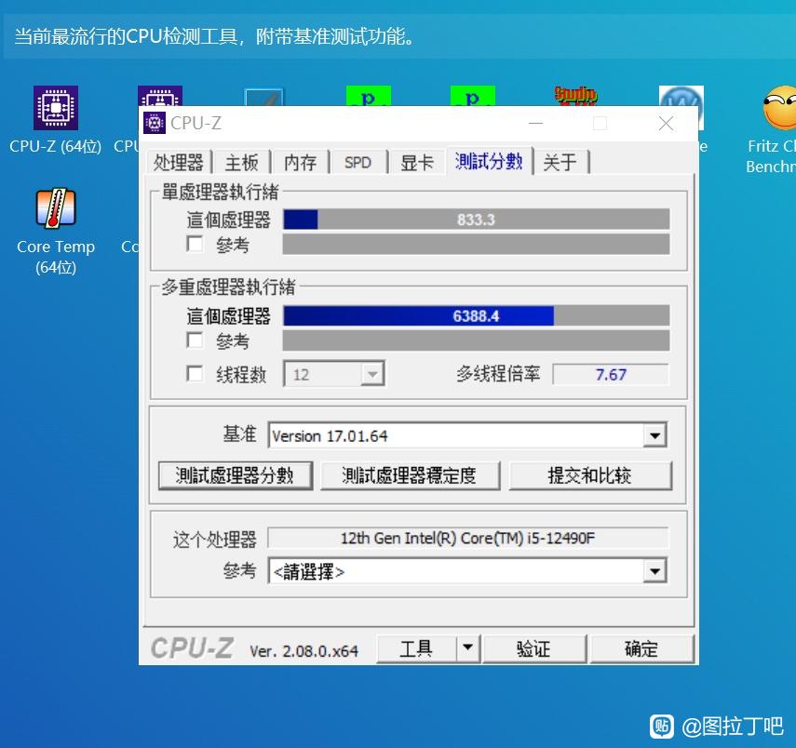Expand the 參考 <請選擇> processor dropdown

(654, 571)
